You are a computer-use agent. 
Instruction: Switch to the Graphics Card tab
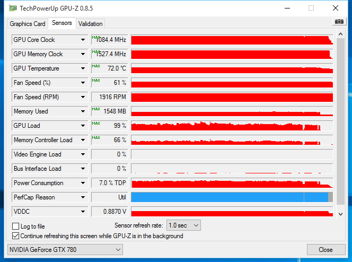pyautogui.click(x=28, y=23)
